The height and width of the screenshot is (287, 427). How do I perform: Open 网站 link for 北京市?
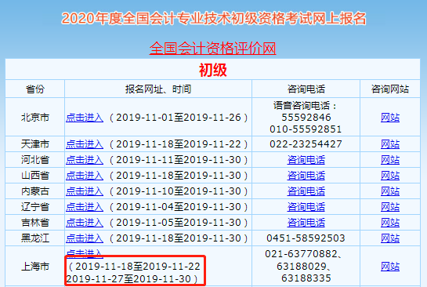pyautogui.click(x=390, y=118)
